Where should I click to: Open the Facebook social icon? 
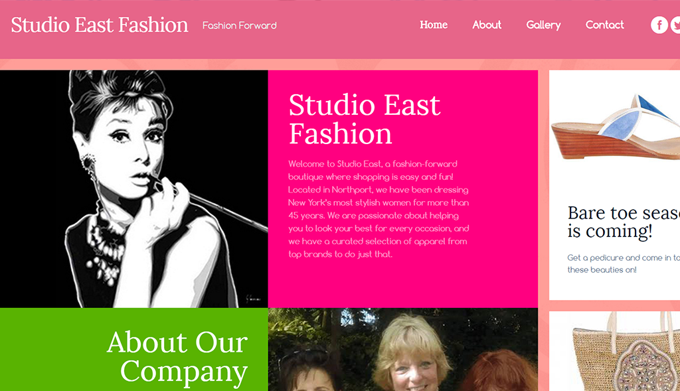[659, 25]
